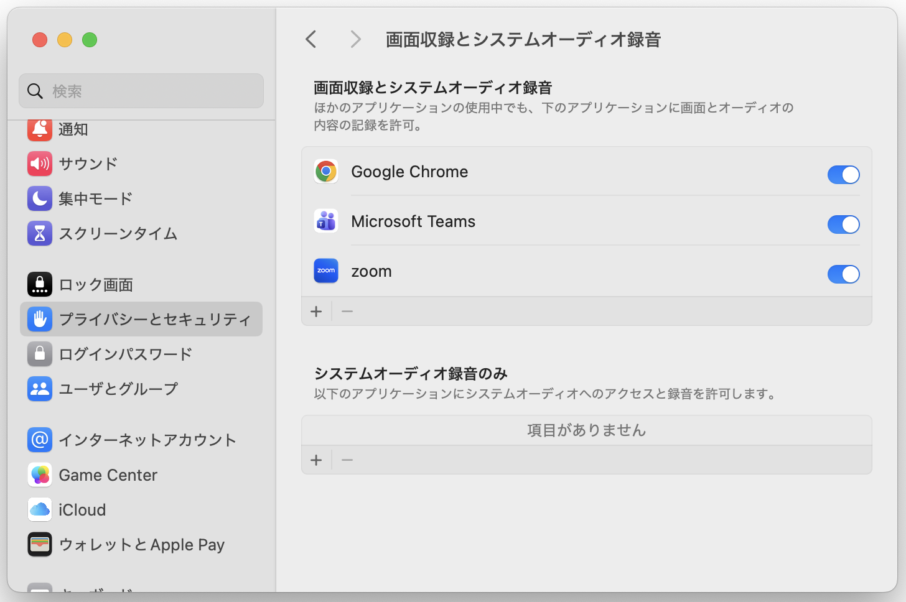Click the green full screen window button
This screenshot has width=906, height=602.
(x=90, y=40)
